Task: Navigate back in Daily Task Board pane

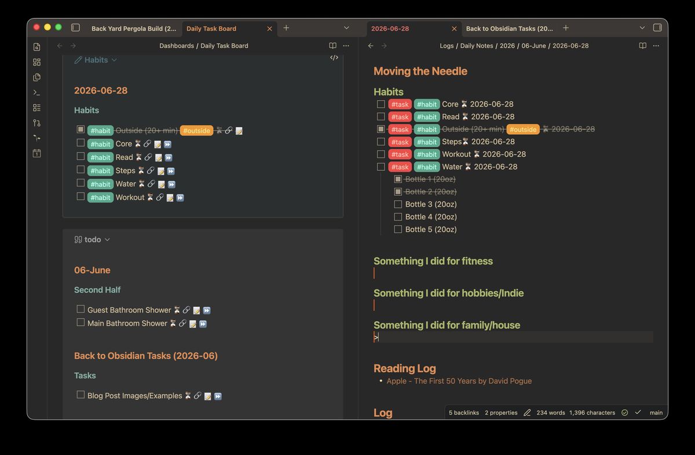Action: (59, 46)
